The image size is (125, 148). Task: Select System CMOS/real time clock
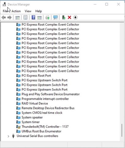42,113
